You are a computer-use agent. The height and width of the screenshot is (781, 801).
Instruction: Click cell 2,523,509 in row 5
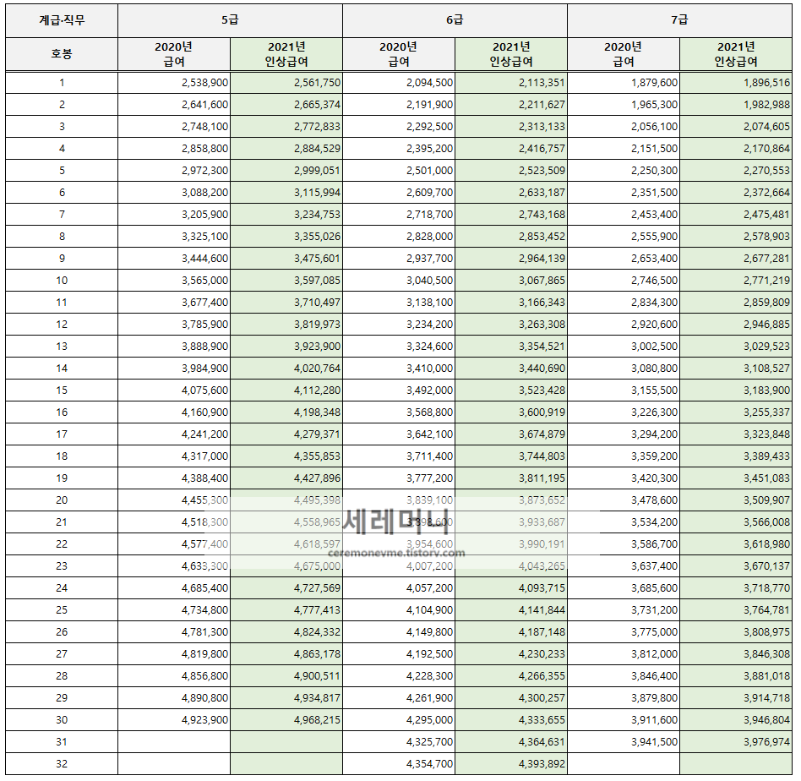511,171
